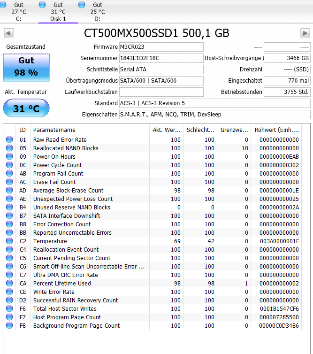
Task: Click status icon for Percent Lifetime Used
Action: [9, 283]
